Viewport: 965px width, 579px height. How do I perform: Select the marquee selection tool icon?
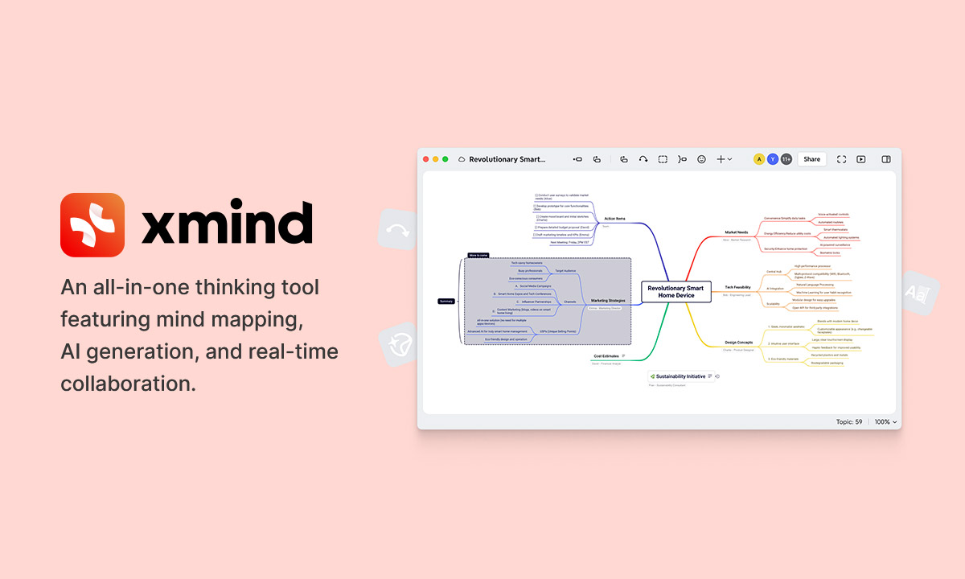[x=662, y=159]
